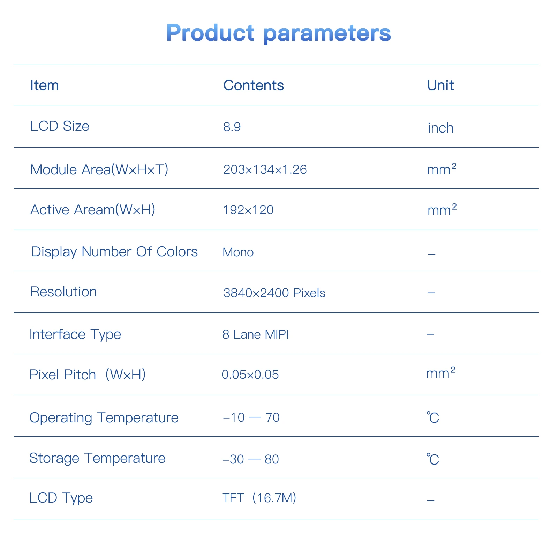Viewport: 558px width, 558px height.
Task: Click the "Operating Temperature" row label
Action: [104, 417]
